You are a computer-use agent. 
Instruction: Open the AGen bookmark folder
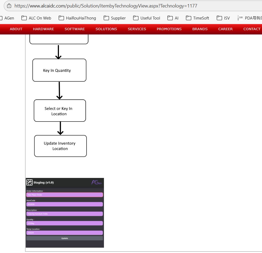tap(8, 18)
